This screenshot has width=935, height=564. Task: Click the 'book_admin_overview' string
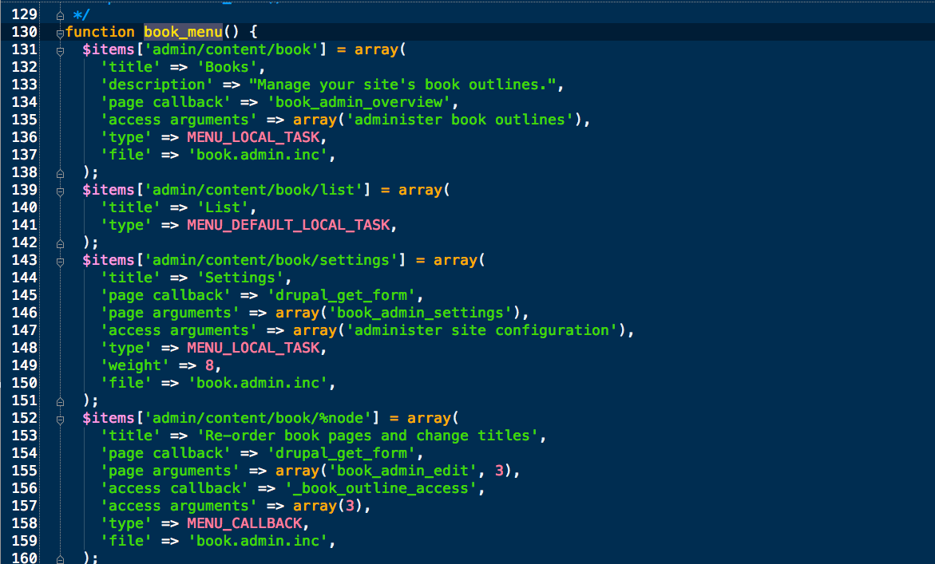coord(363,102)
